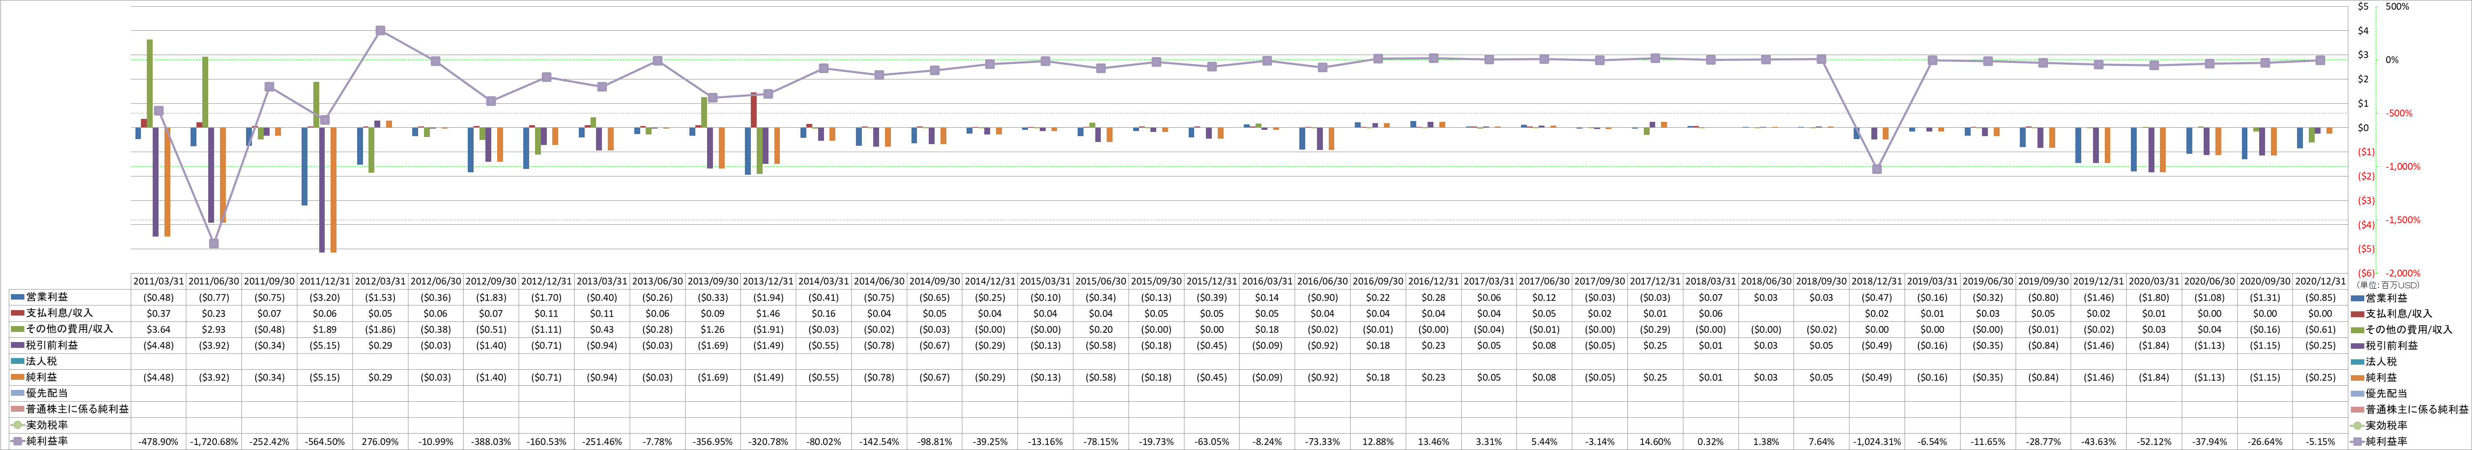Select the 2012/03/31 date column header
The width and height of the screenshot is (2472, 450).
point(380,281)
